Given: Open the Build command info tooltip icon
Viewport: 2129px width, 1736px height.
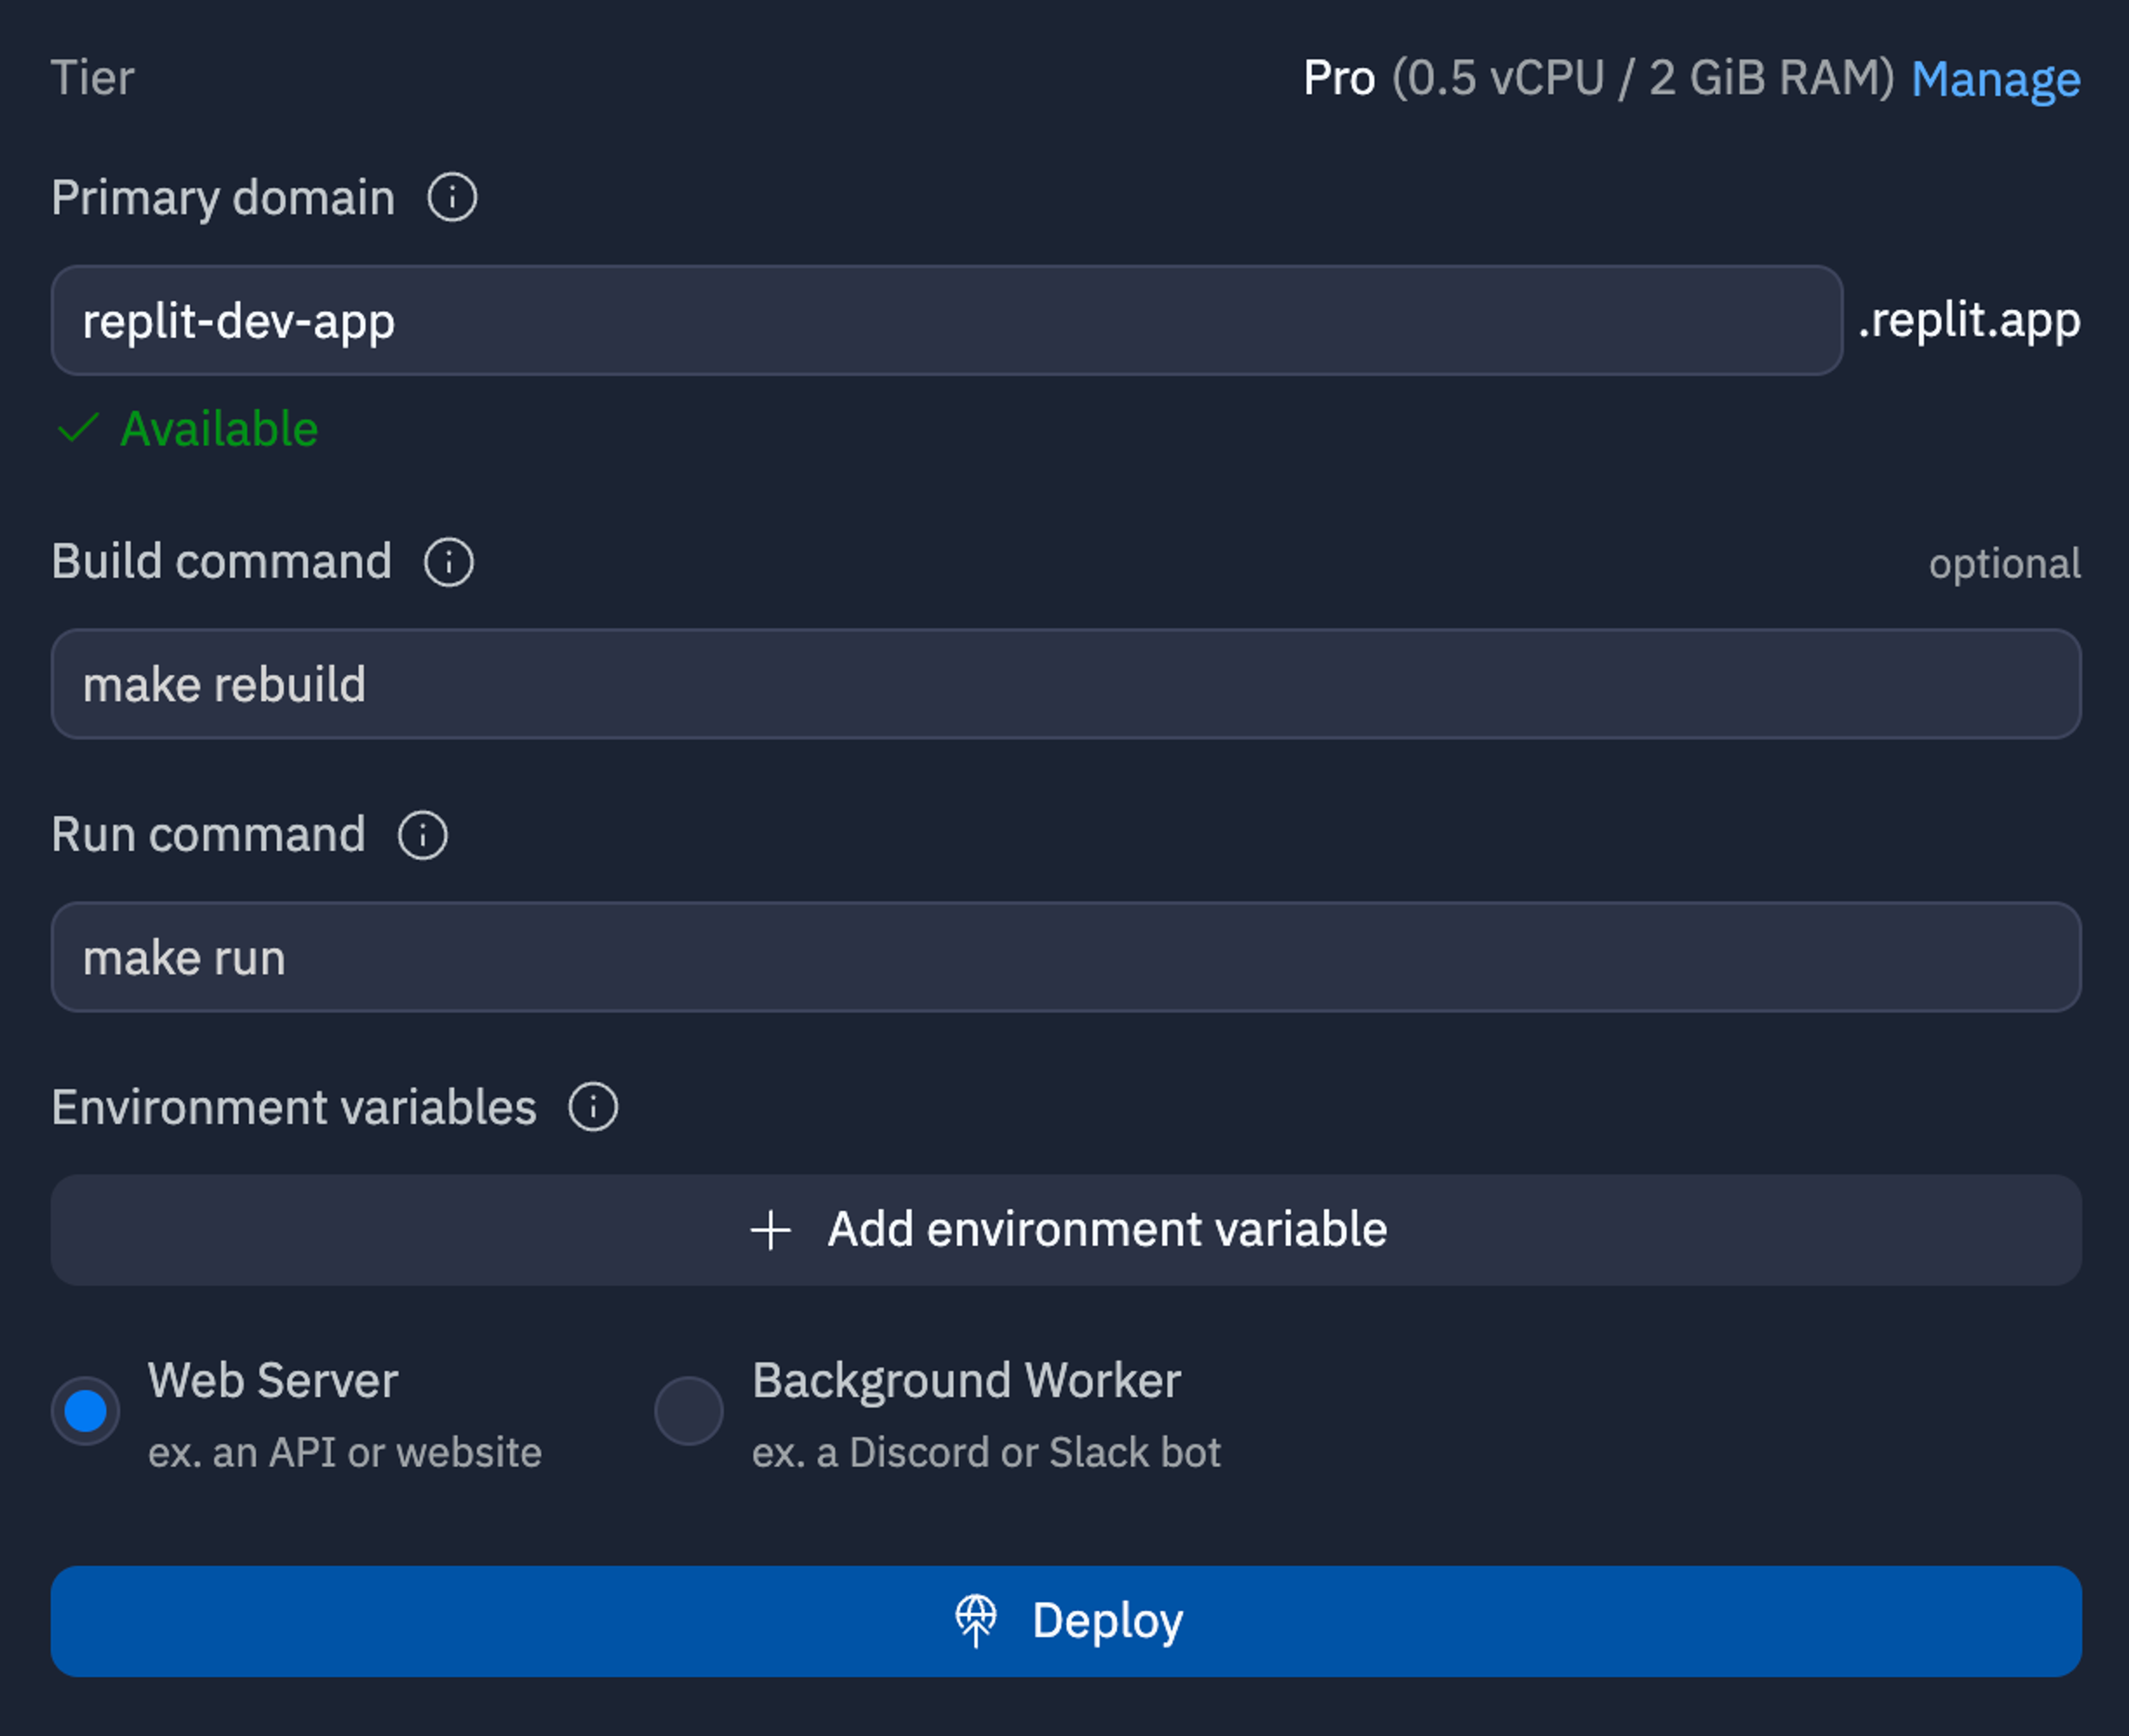Looking at the screenshot, I should [449, 562].
